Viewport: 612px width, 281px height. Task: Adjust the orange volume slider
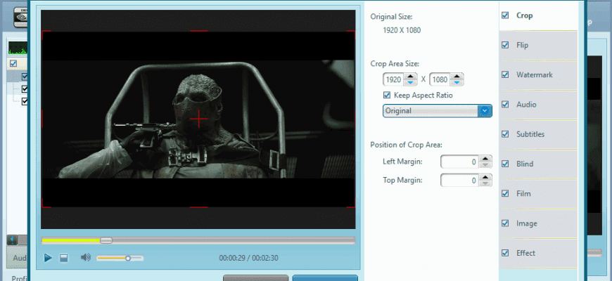pyautogui.click(x=120, y=258)
